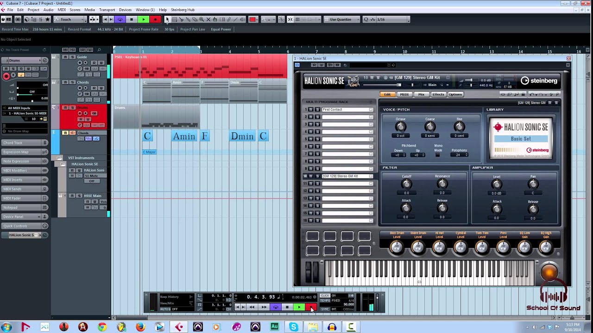The image size is (593, 333).
Task: Mute the Guide track
Action: tap(65, 57)
